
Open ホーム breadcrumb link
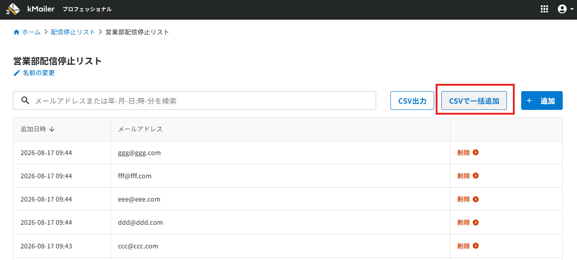point(31,32)
